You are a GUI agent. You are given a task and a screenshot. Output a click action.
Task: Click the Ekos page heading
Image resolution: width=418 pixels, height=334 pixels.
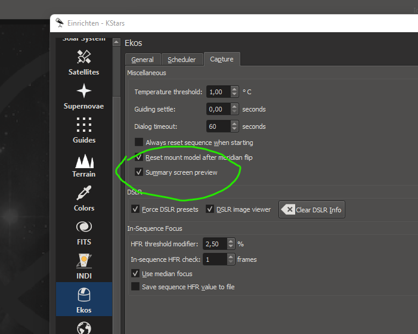(x=134, y=43)
